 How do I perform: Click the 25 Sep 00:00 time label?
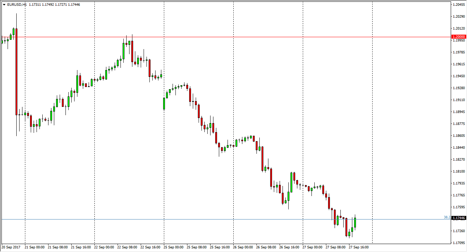pyautogui.click(x=173, y=248)
